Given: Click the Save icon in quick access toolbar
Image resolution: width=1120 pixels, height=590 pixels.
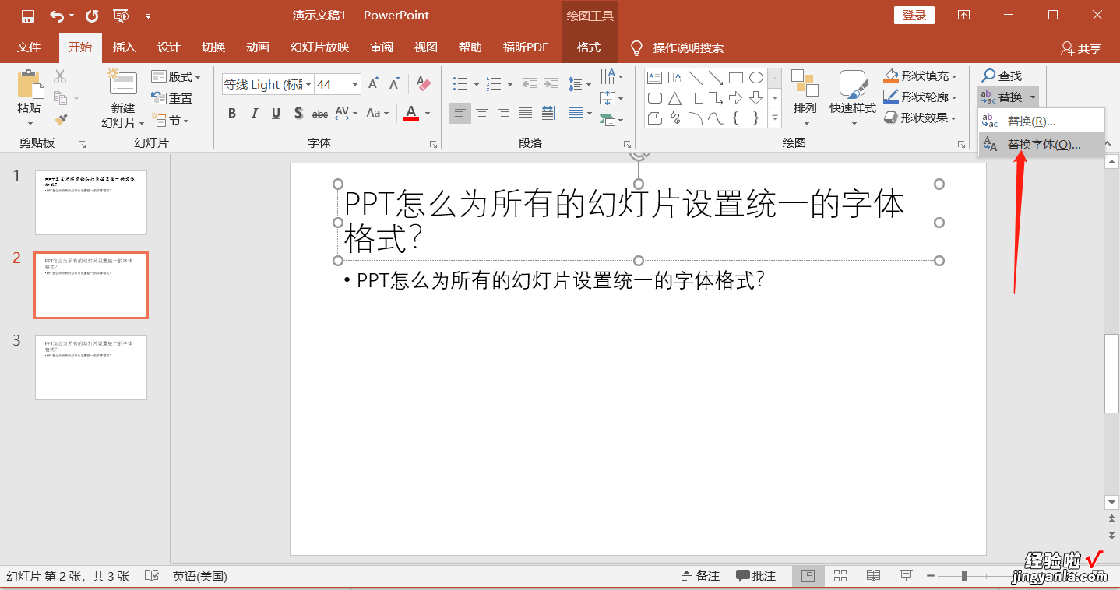Looking at the screenshot, I should (28, 16).
